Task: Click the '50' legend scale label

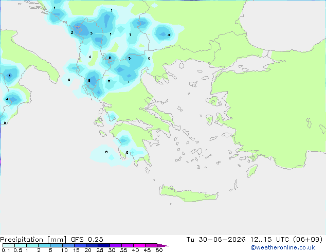Action: [159, 250]
